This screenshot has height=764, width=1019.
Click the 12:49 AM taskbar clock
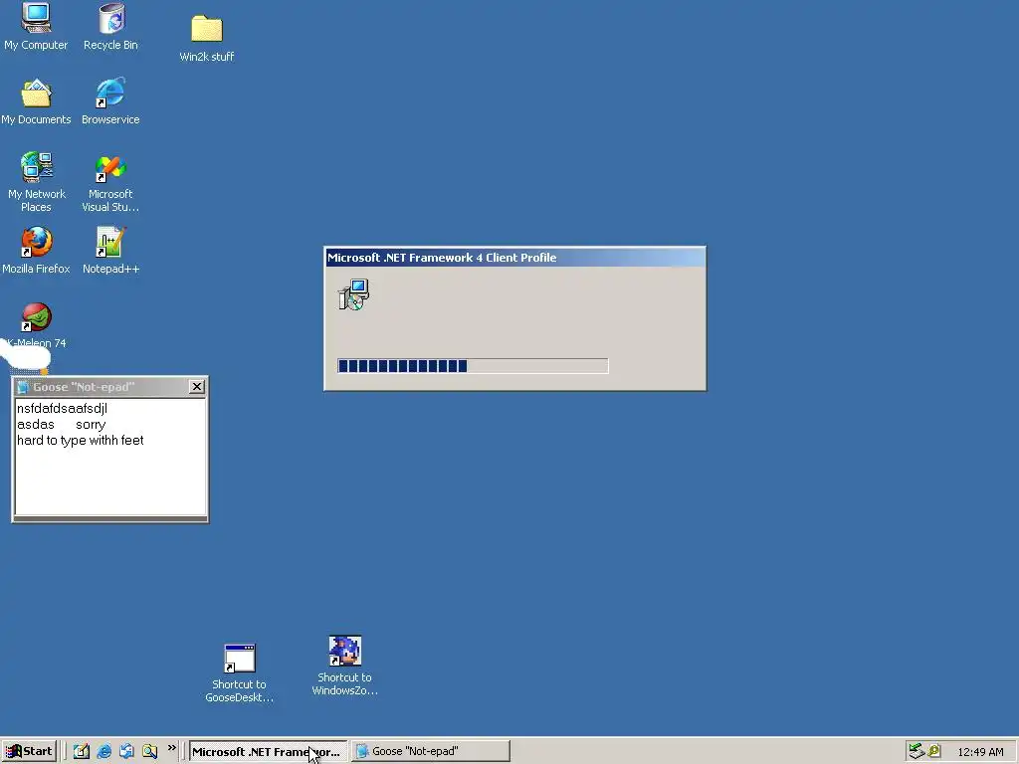(x=980, y=752)
